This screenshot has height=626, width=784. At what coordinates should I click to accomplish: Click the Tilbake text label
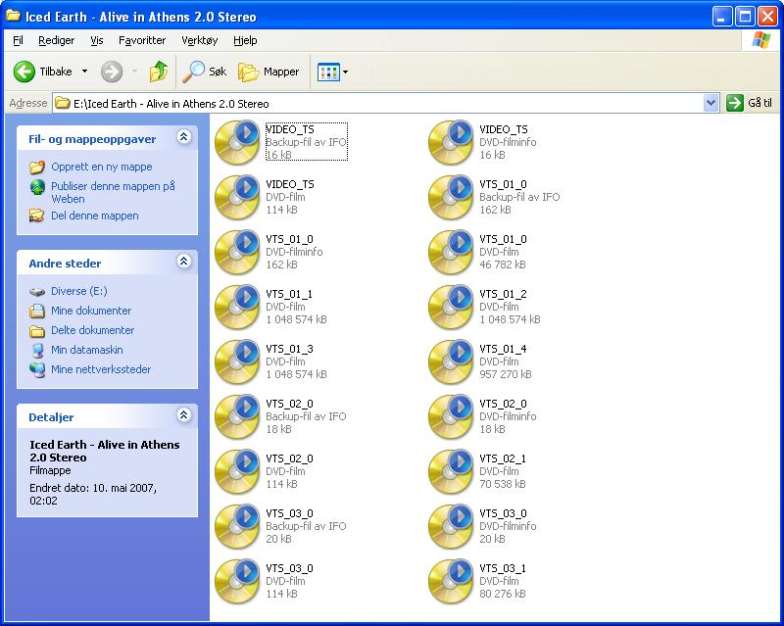tap(56, 72)
